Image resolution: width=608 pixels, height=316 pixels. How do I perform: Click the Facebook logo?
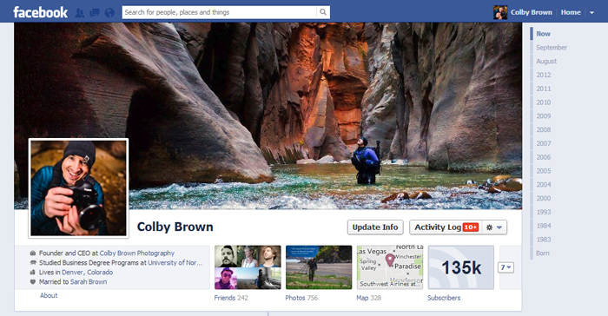pos(40,12)
